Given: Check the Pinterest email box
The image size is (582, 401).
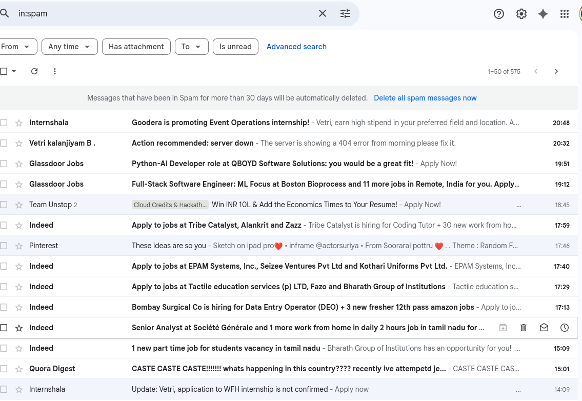Looking at the screenshot, I should point(4,246).
